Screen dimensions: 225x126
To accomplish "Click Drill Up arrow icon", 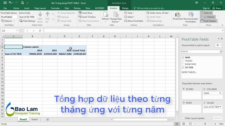I will (x=47, y=14).
